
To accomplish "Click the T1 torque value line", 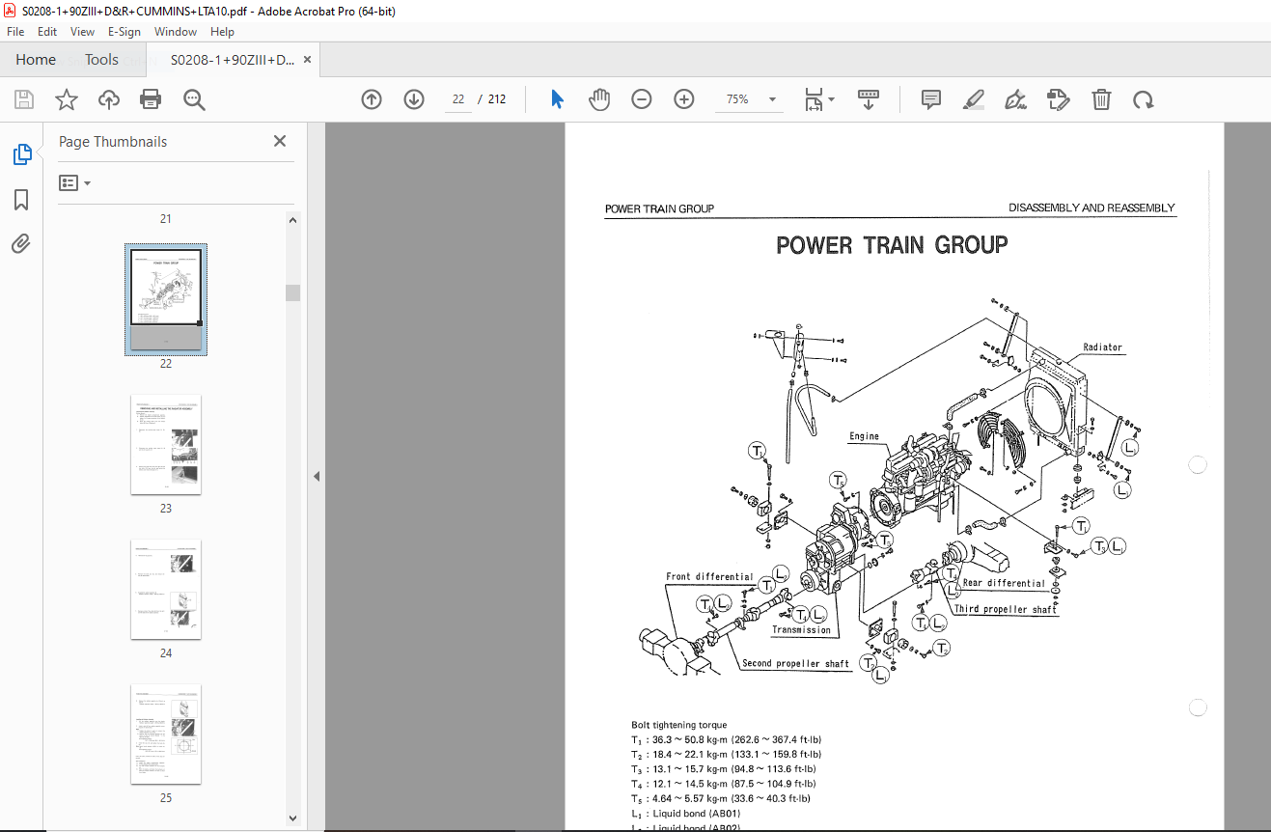I will 727,739.
